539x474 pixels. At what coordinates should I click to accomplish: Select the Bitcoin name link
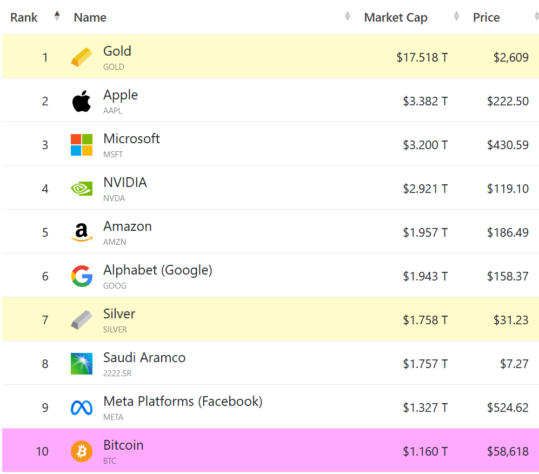[x=123, y=445]
